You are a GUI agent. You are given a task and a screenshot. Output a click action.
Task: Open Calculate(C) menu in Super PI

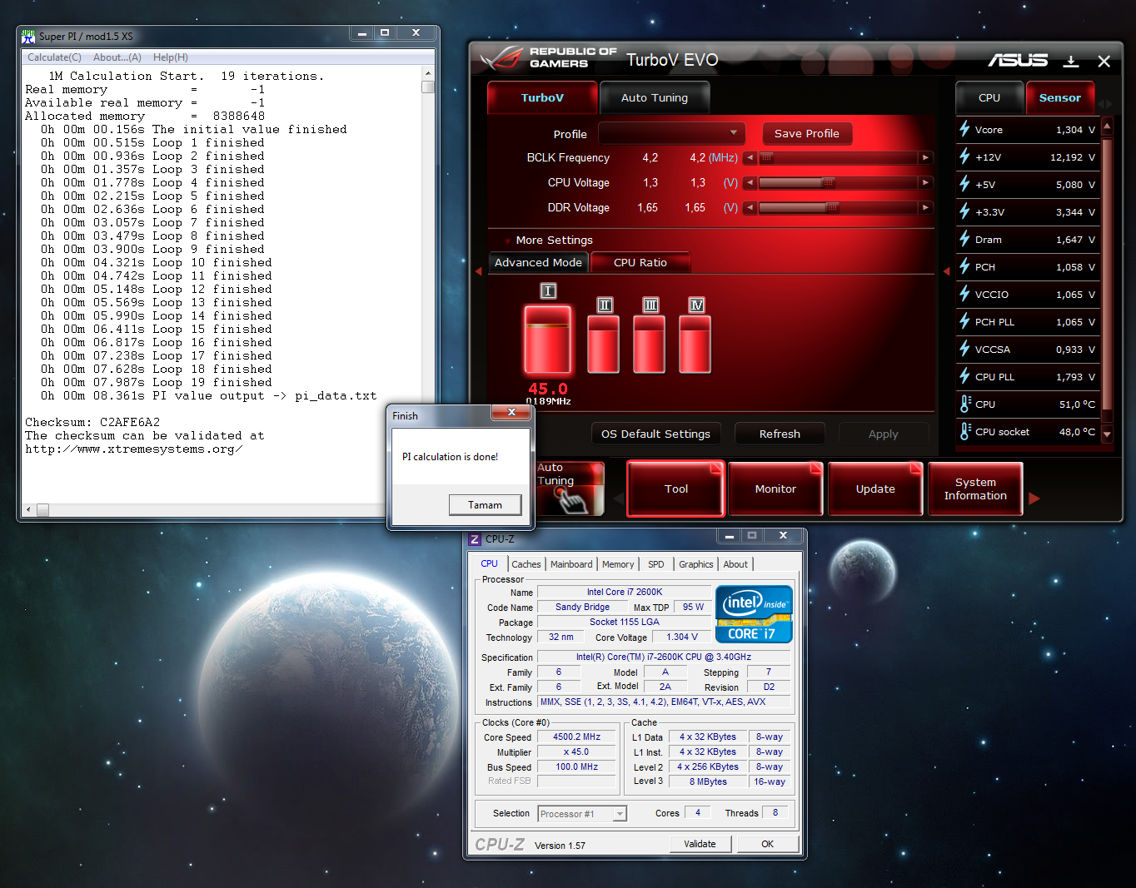(x=54, y=57)
